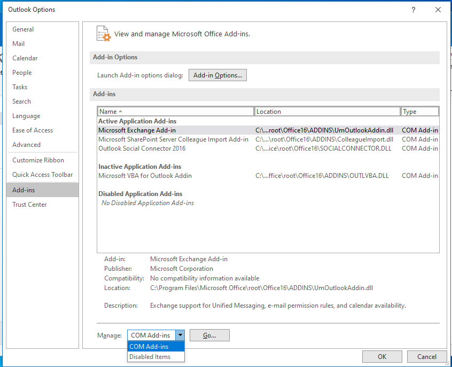
Task: Click the Inactive Application Add-ins group header
Action: pos(140,167)
